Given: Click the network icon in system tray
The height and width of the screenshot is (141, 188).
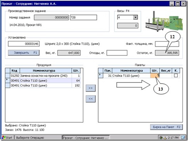Looking at the screenshot, I should click(x=165, y=137).
